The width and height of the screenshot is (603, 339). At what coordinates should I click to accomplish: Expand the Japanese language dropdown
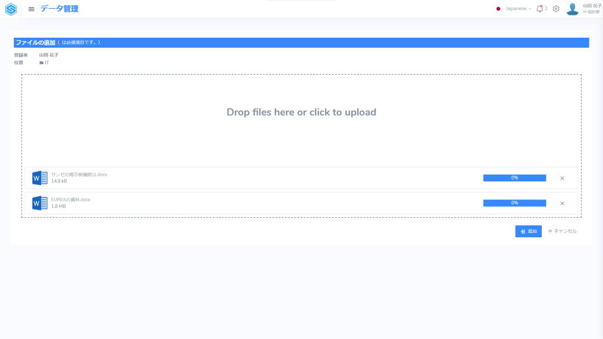click(518, 9)
